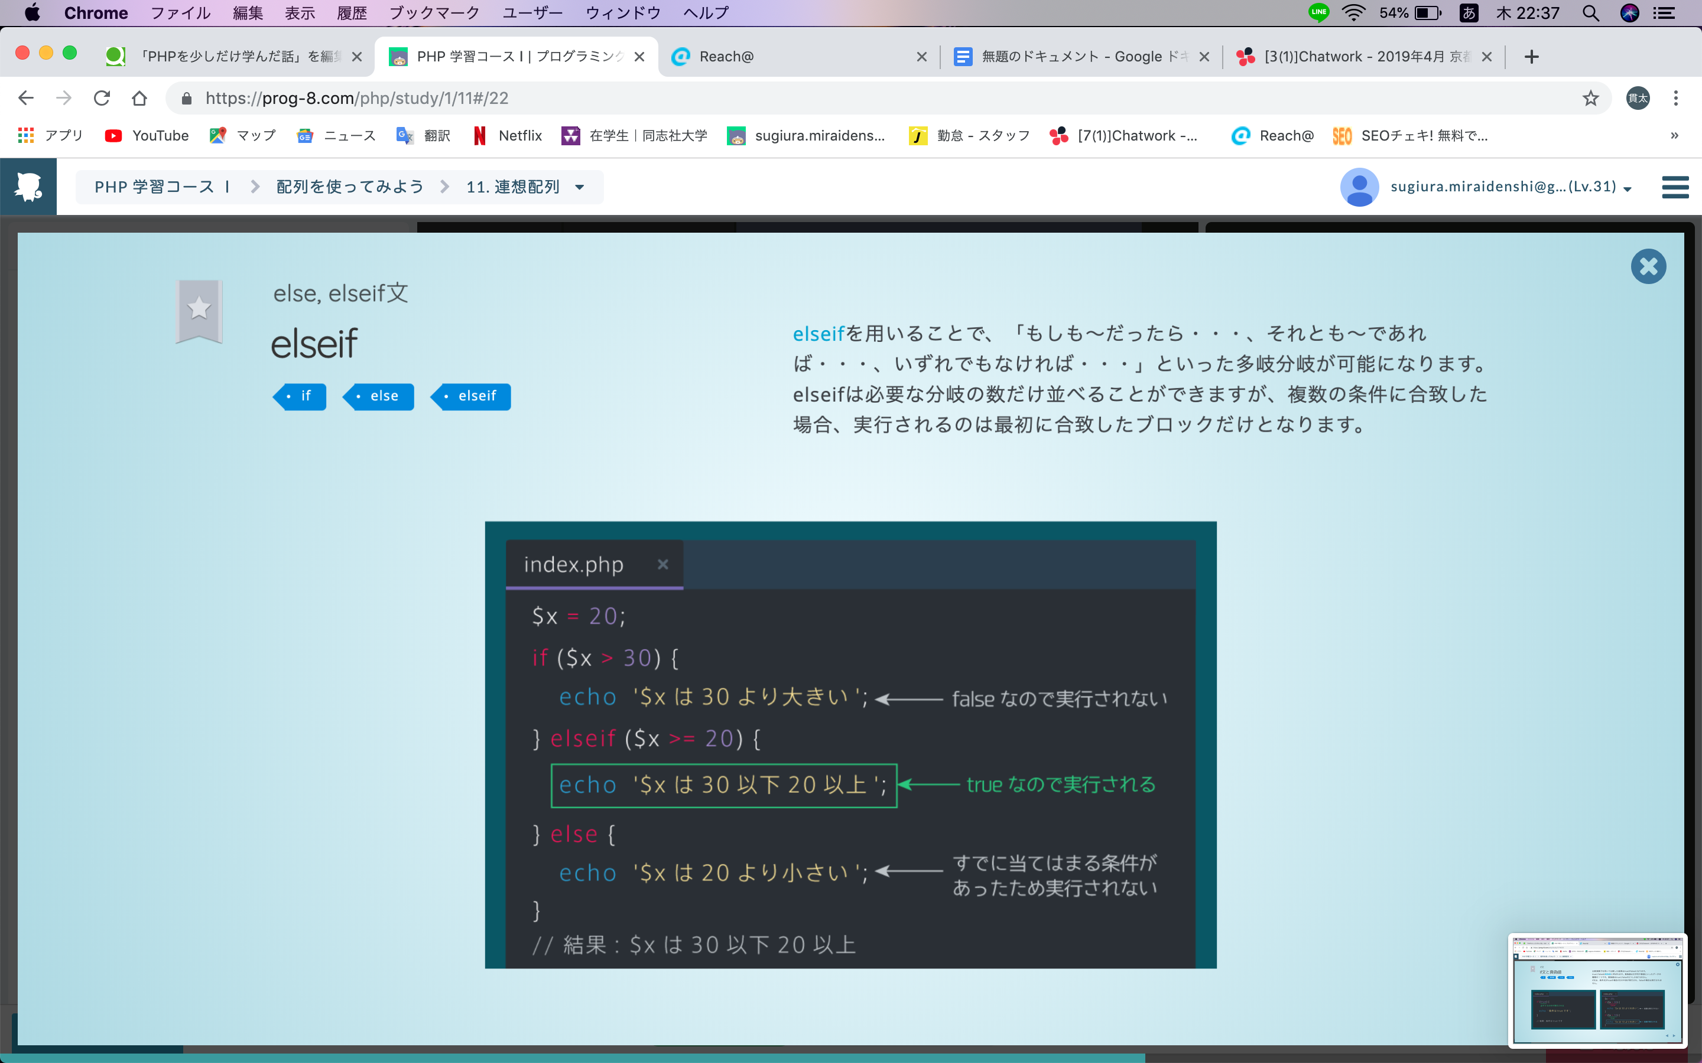Open マップ bookmark
The width and height of the screenshot is (1702, 1063).
click(243, 136)
